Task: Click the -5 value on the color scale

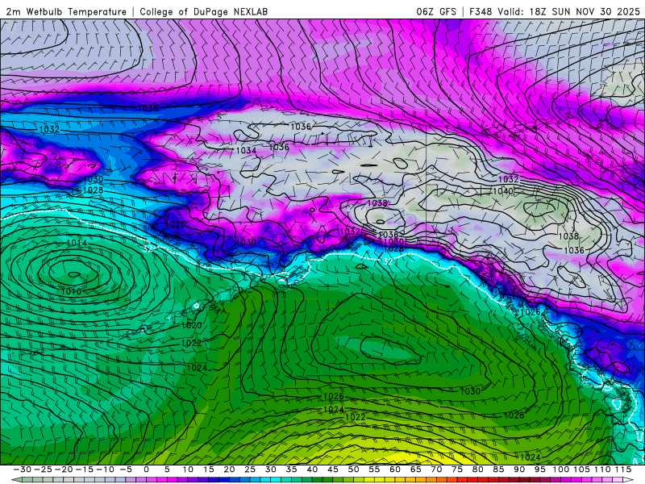Action: coord(126,469)
